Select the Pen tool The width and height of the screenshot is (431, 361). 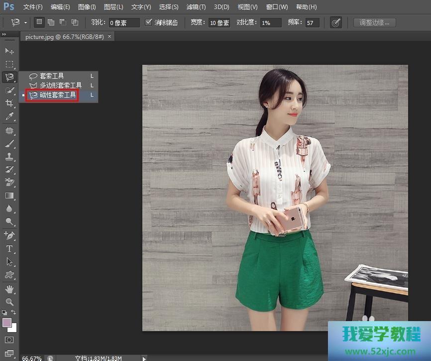coord(9,235)
